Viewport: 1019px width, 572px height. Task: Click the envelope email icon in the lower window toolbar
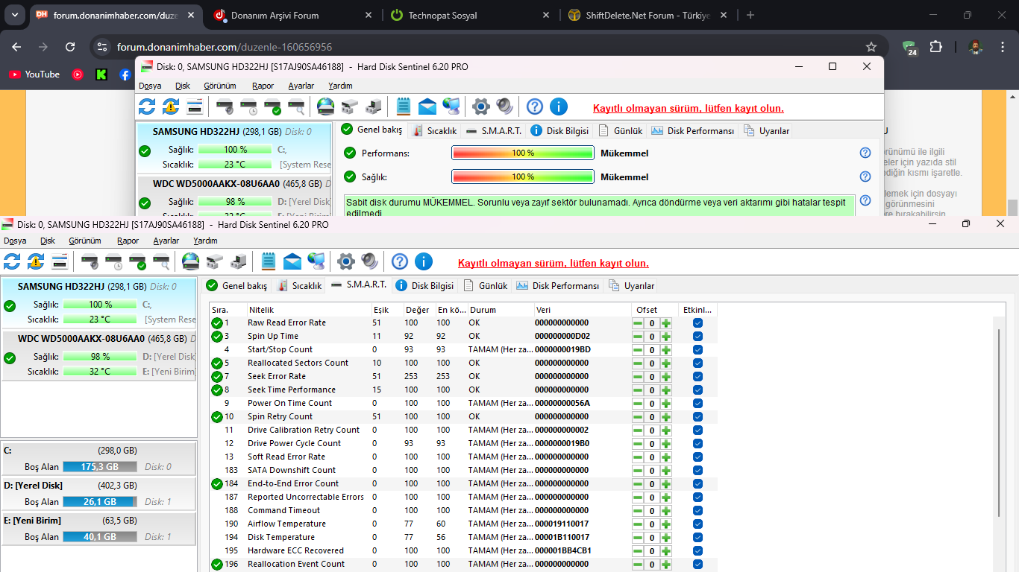(x=292, y=261)
